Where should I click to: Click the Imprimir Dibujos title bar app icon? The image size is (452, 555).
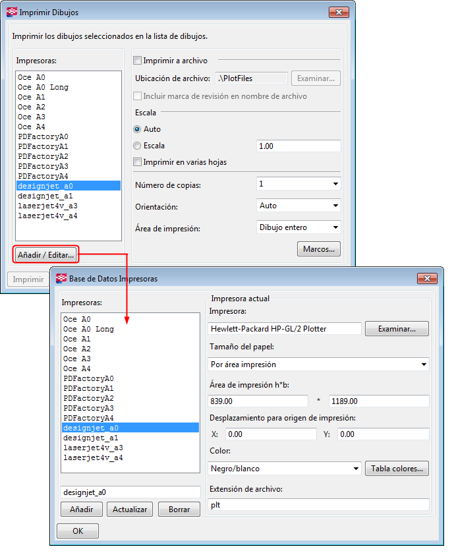pos(12,12)
